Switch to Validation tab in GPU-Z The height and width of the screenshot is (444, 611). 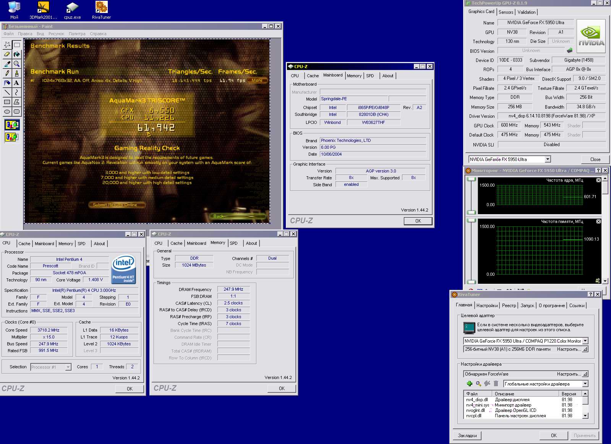click(527, 12)
